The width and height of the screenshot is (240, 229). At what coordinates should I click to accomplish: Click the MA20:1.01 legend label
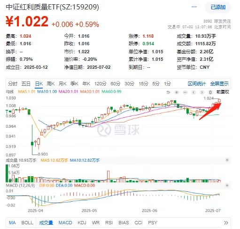coord(68,91)
